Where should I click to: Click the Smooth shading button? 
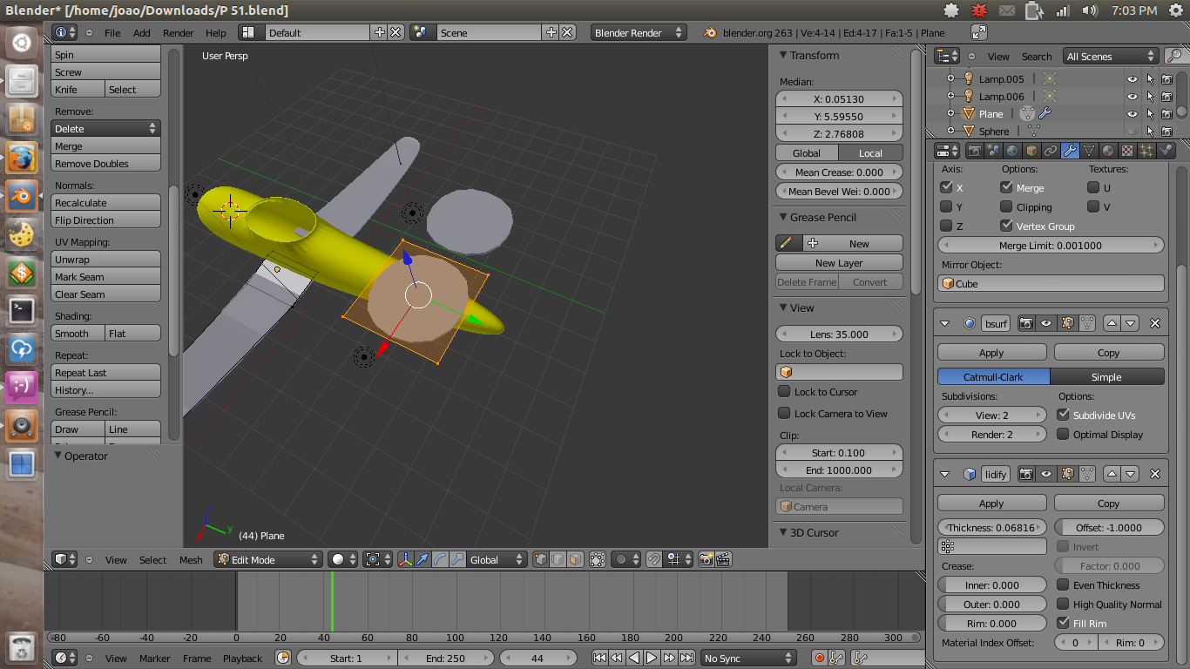[x=78, y=334]
